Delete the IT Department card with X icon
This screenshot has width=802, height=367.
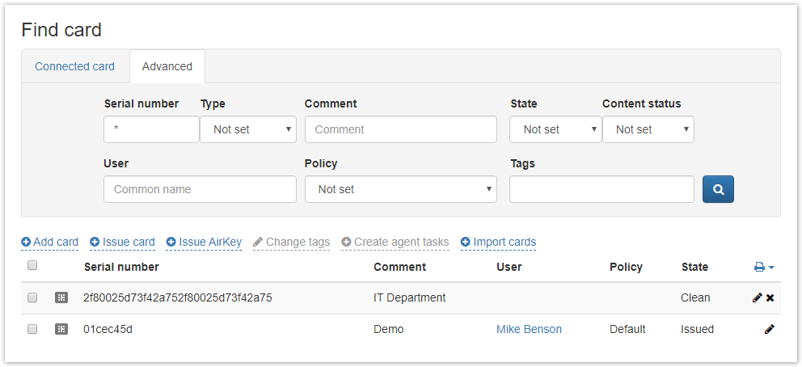[x=770, y=297]
